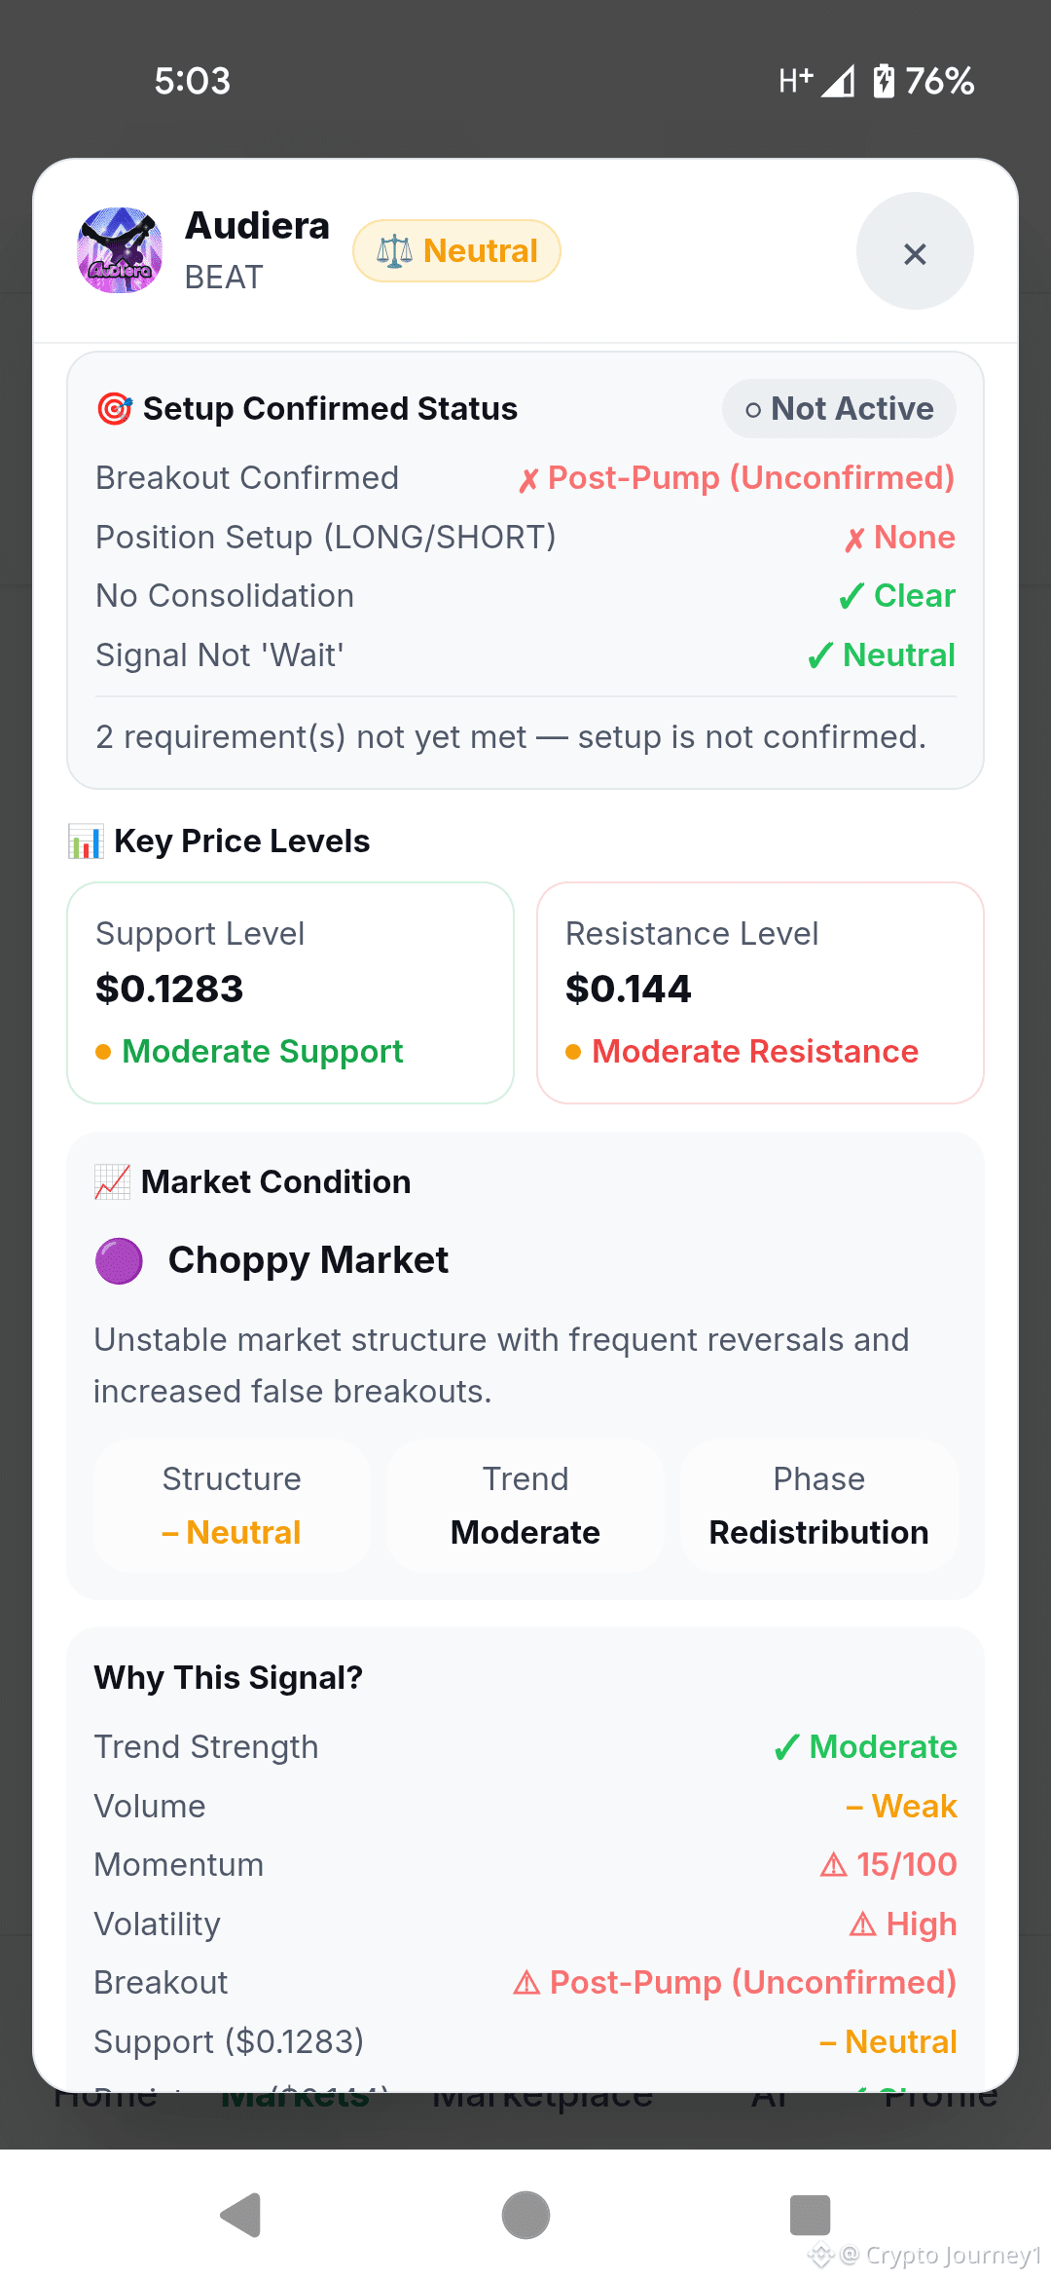The height and width of the screenshot is (2279, 1051).
Task: Tap the Android recent apps square button
Action: (x=810, y=2216)
